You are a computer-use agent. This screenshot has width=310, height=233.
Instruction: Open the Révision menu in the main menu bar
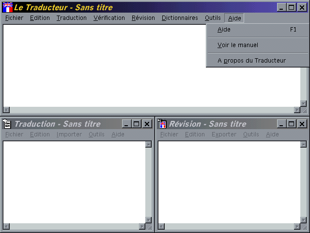pos(143,18)
